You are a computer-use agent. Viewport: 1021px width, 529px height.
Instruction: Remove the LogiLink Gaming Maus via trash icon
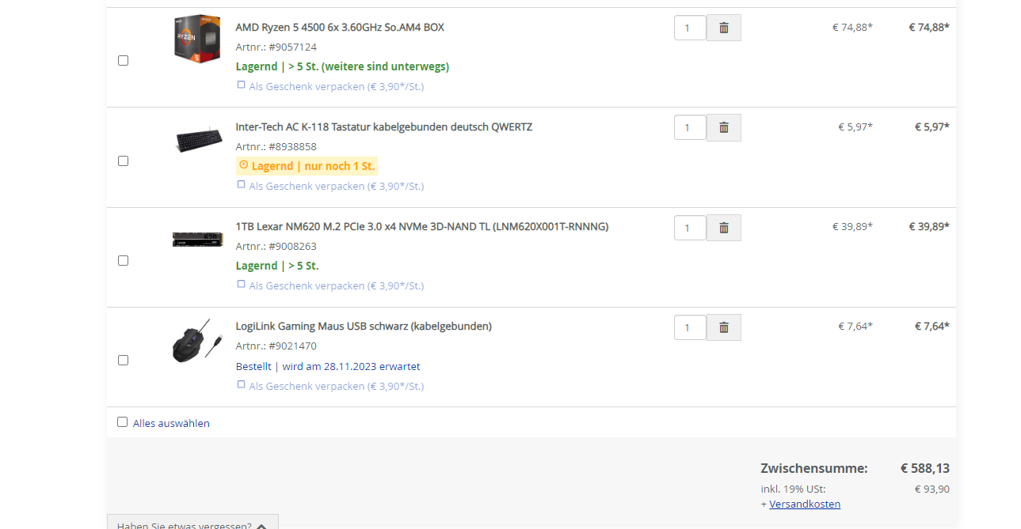point(723,327)
